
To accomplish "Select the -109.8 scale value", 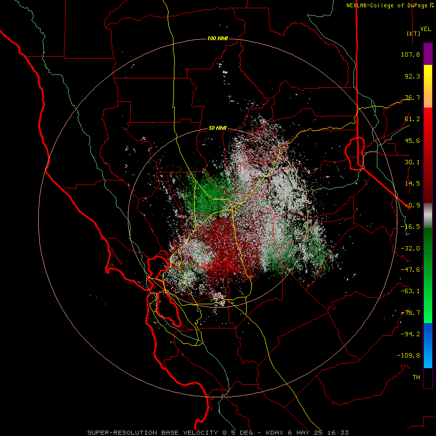I will coord(408,355).
